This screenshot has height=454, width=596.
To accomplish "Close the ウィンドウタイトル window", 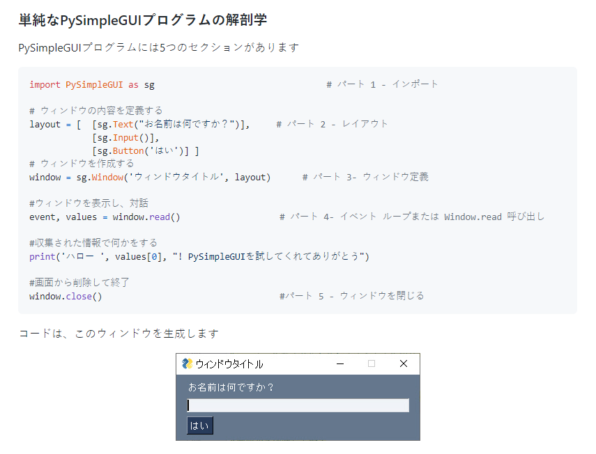I will (404, 363).
